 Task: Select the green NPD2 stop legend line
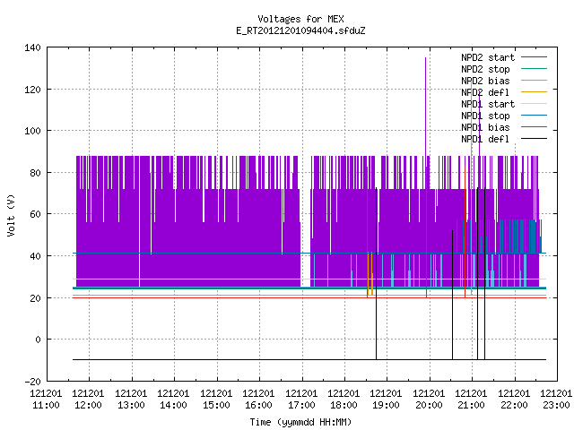tap(534, 69)
